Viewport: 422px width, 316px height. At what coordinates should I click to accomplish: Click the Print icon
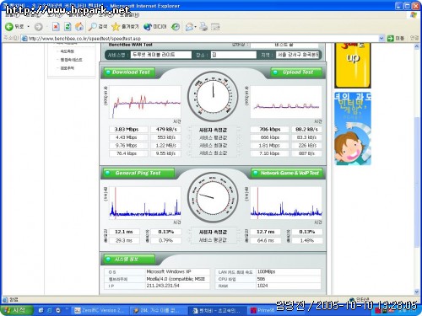203,27
